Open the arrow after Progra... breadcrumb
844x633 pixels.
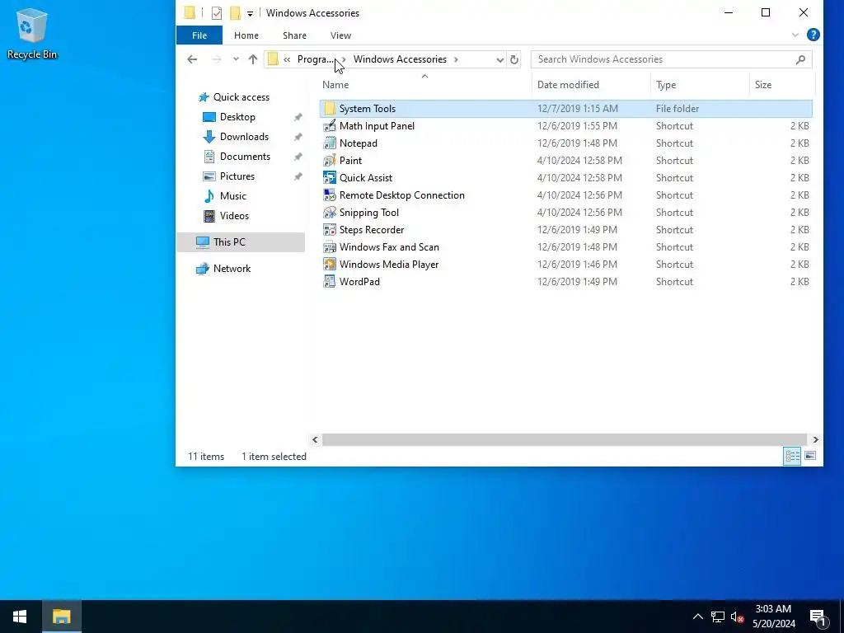pyautogui.click(x=344, y=59)
